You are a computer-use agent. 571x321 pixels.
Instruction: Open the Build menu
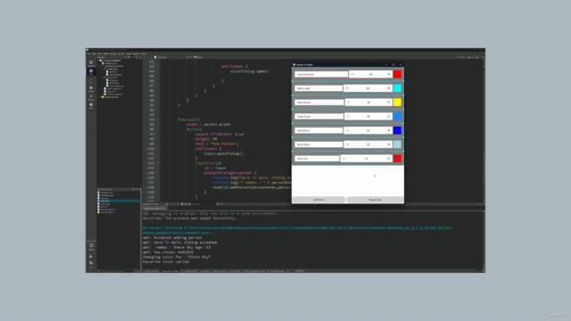click(106, 53)
